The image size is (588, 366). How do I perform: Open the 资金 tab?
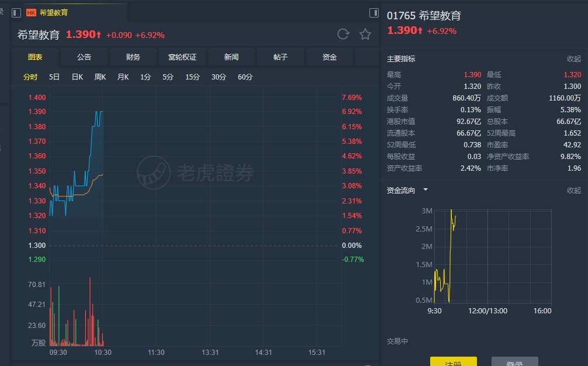point(330,57)
